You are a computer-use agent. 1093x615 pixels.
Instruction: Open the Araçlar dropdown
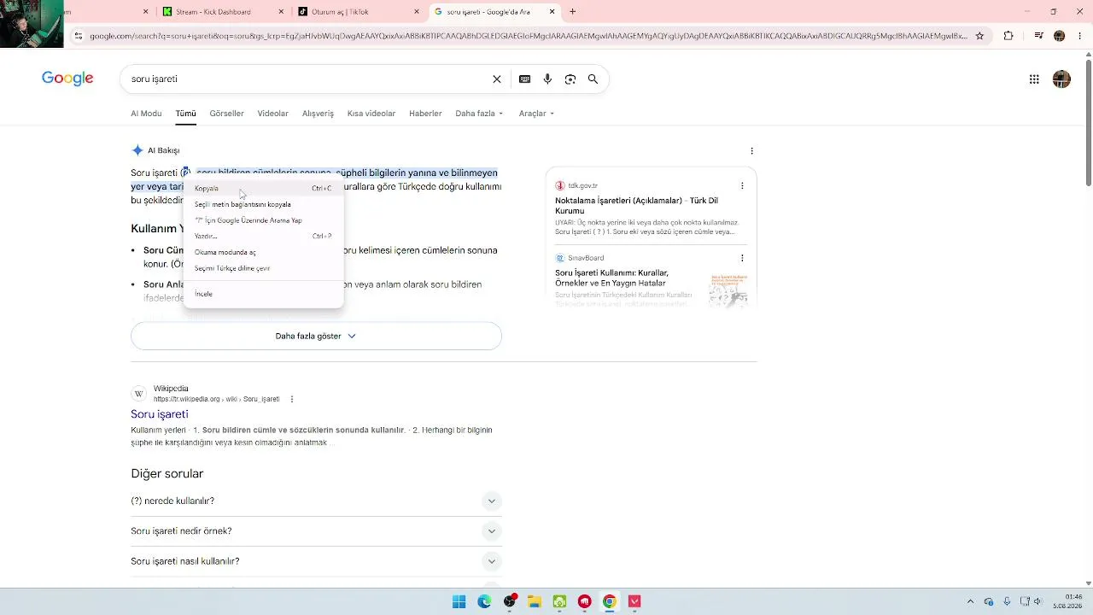pyautogui.click(x=536, y=114)
